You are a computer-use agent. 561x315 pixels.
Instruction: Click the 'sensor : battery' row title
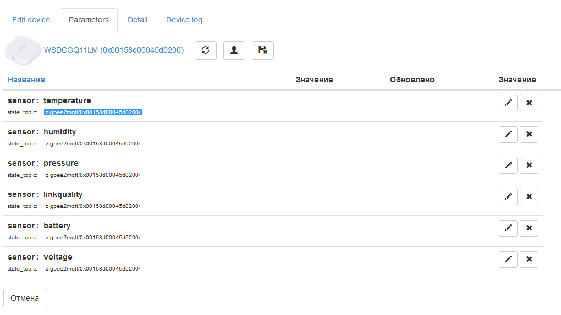(x=39, y=226)
